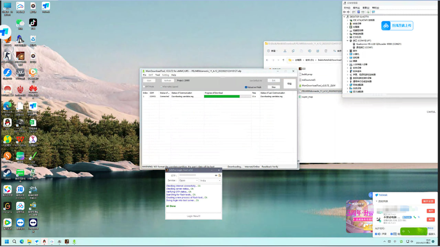
Task: Select the build.prop file in Explorer
Action: pyautogui.click(x=307, y=74)
